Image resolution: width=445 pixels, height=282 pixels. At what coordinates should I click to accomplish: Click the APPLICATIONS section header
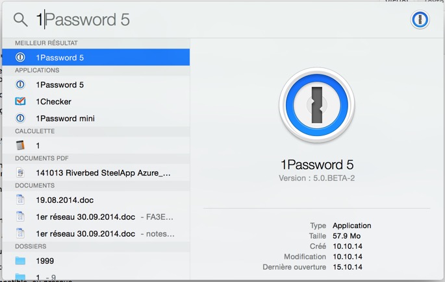[37, 70]
